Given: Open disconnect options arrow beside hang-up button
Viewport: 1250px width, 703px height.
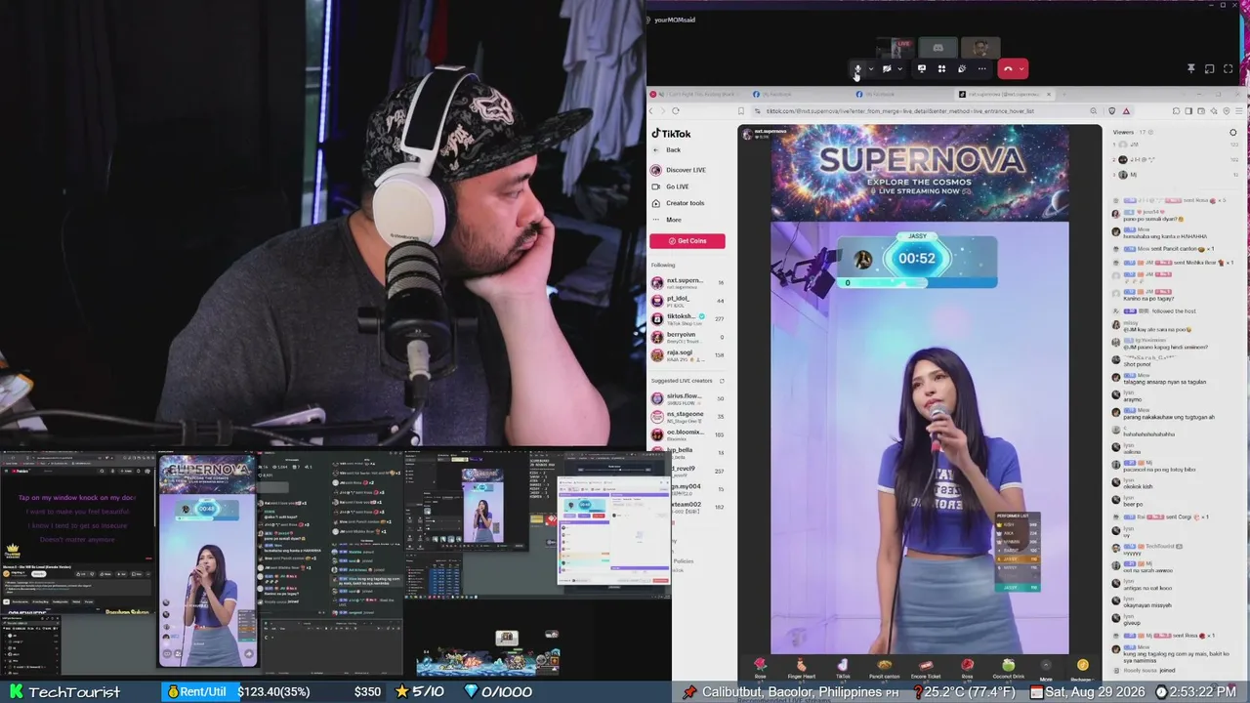Looking at the screenshot, I should point(1021,69).
